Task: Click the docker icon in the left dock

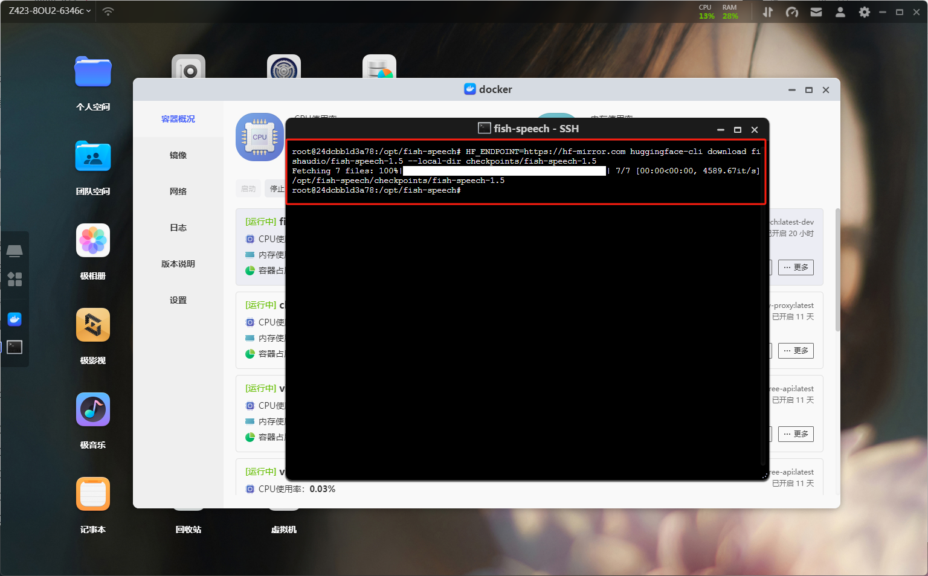Action: click(14, 319)
